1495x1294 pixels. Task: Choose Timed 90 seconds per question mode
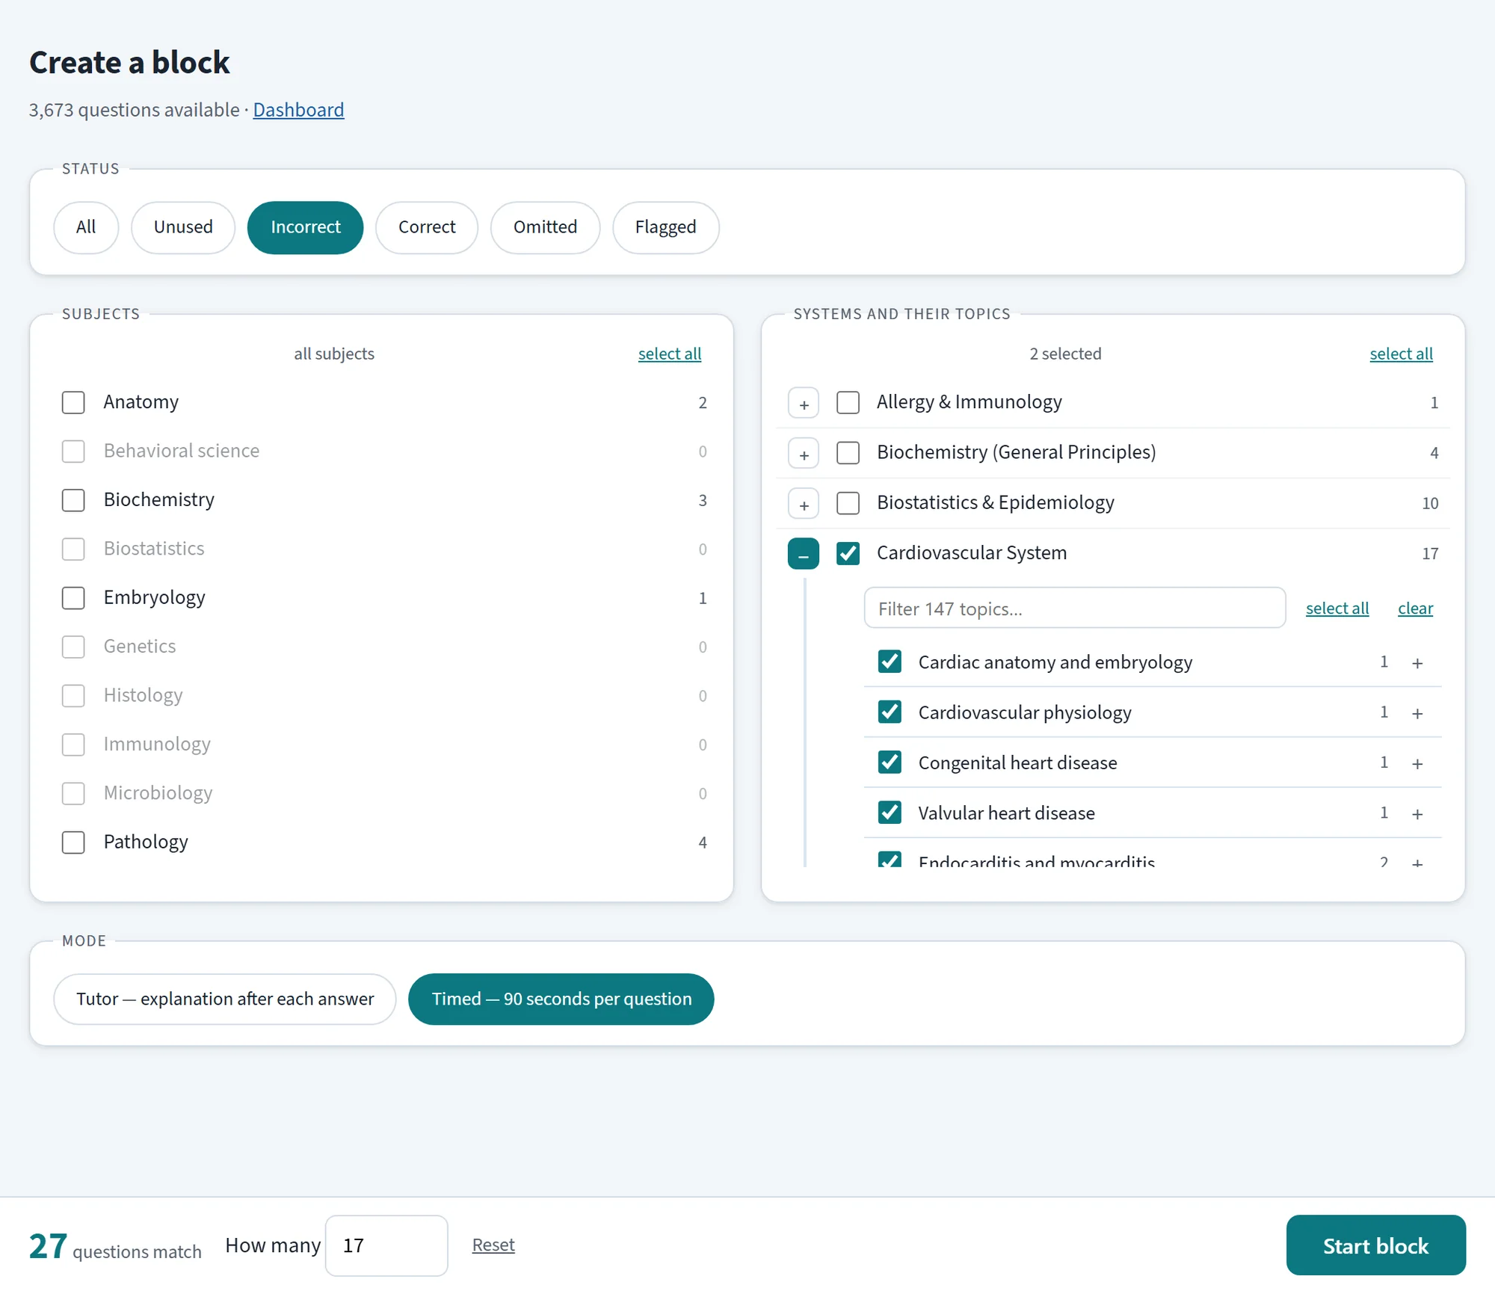[x=561, y=999]
